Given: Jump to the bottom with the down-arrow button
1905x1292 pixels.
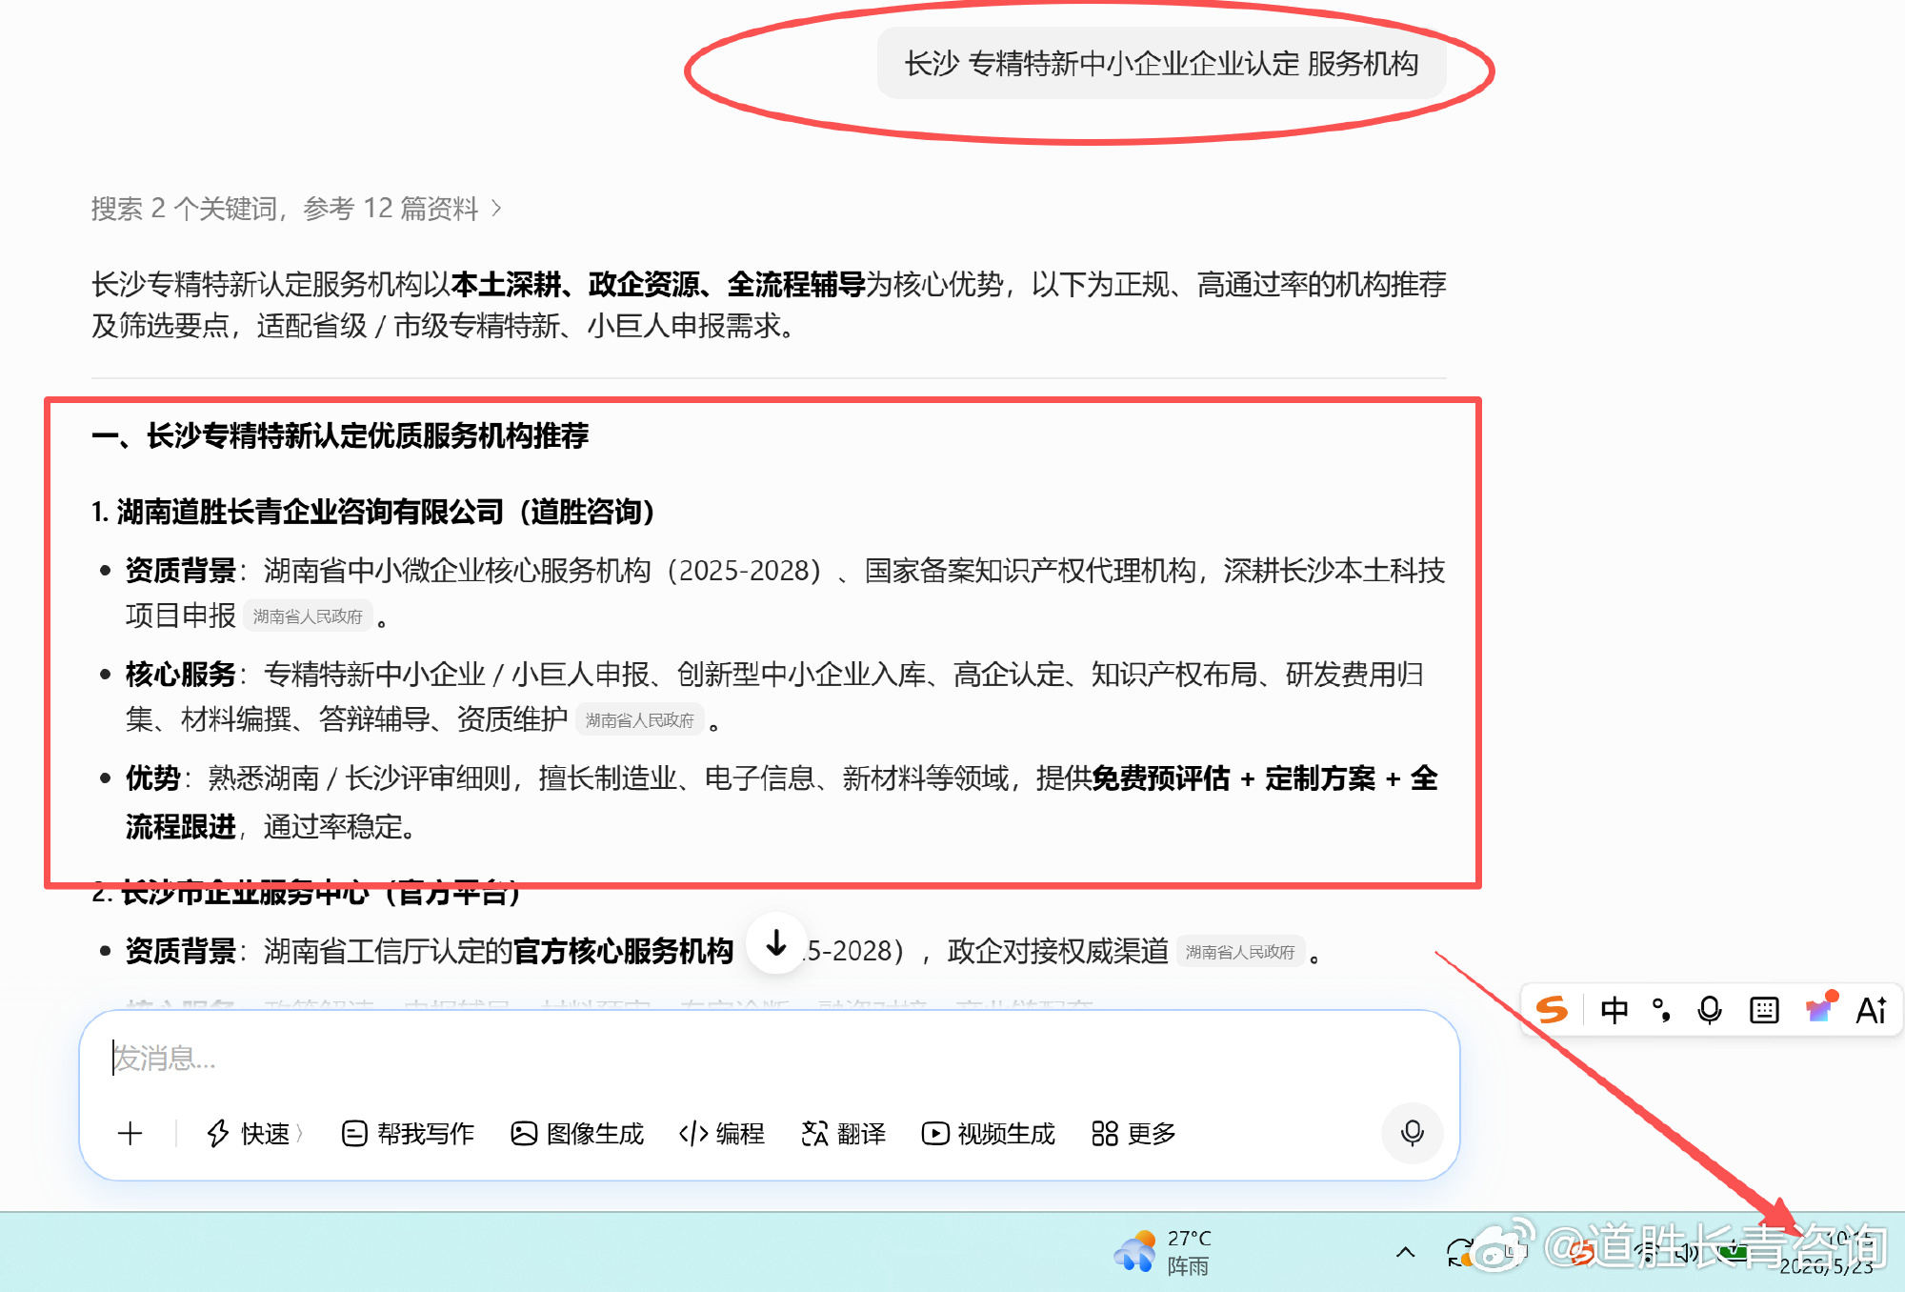Looking at the screenshot, I should pyautogui.click(x=776, y=943).
